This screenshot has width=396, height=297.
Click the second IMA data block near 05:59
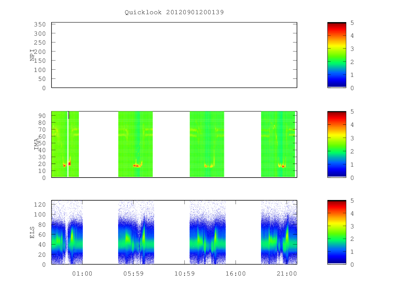pyautogui.click(x=135, y=144)
